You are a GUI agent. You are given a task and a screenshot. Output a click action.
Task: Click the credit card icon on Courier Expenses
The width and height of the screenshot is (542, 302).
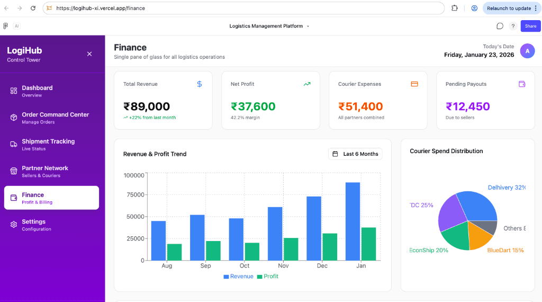(x=414, y=84)
